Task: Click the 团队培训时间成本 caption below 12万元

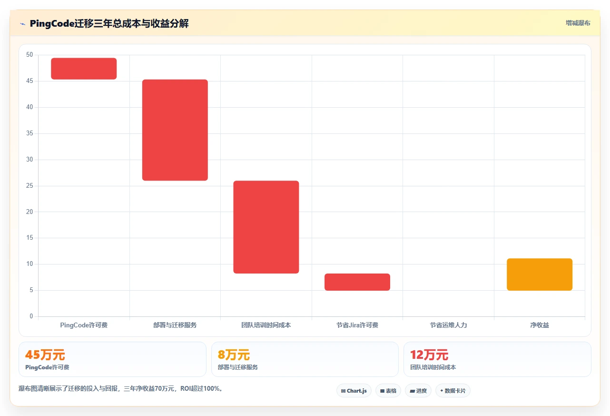Action: 433,367
